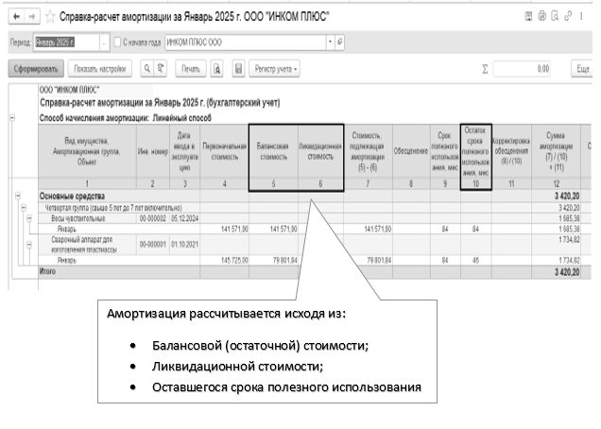
Task: Collapse the Сварочный аппарат node
Action: (29, 245)
